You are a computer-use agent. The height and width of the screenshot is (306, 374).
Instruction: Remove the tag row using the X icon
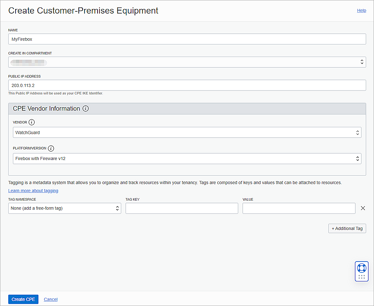point(363,208)
